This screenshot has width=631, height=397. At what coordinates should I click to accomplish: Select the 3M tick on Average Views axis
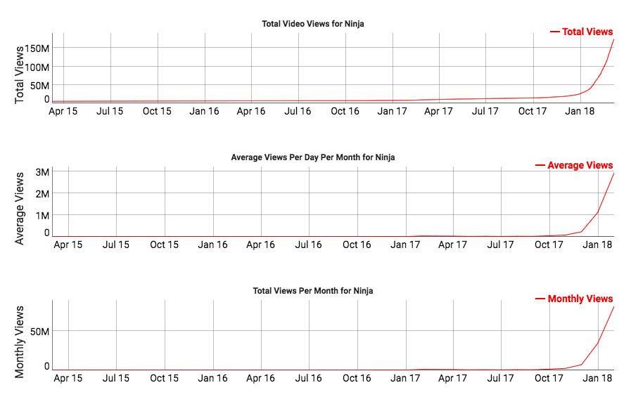click(x=42, y=172)
